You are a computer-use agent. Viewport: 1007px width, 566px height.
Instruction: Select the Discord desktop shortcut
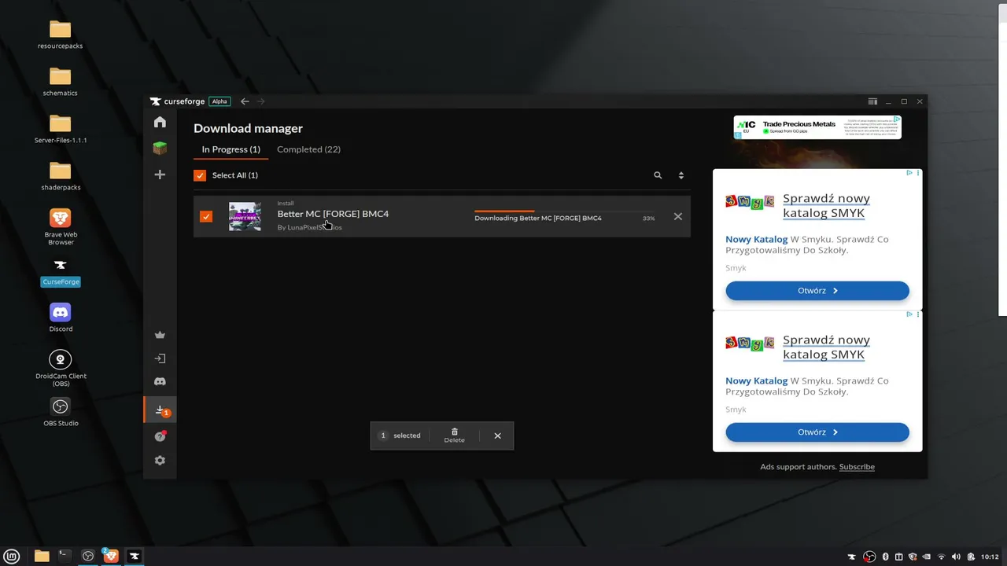click(61, 318)
